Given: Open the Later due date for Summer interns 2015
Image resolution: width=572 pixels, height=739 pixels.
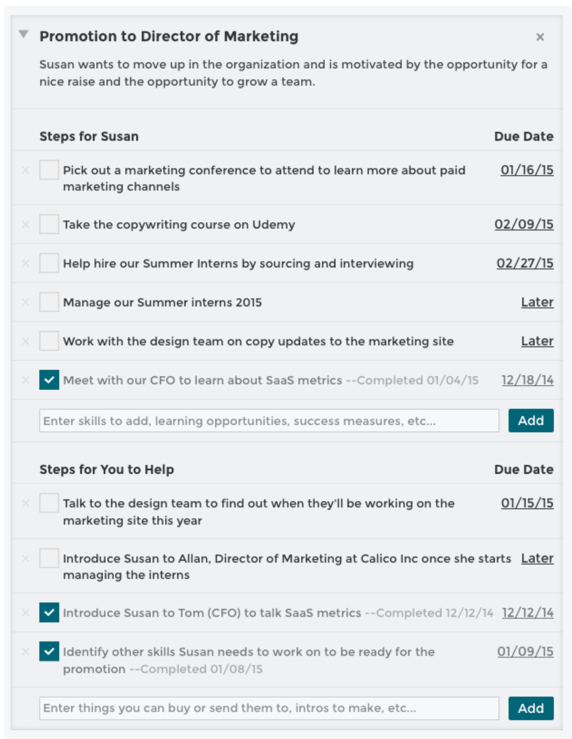Looking at the screenshot, I should 537,302.
